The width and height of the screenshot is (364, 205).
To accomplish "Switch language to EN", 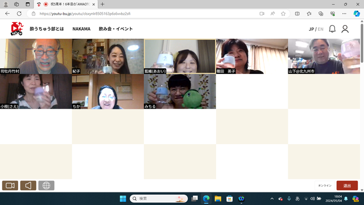I will [x=320, y=29].
